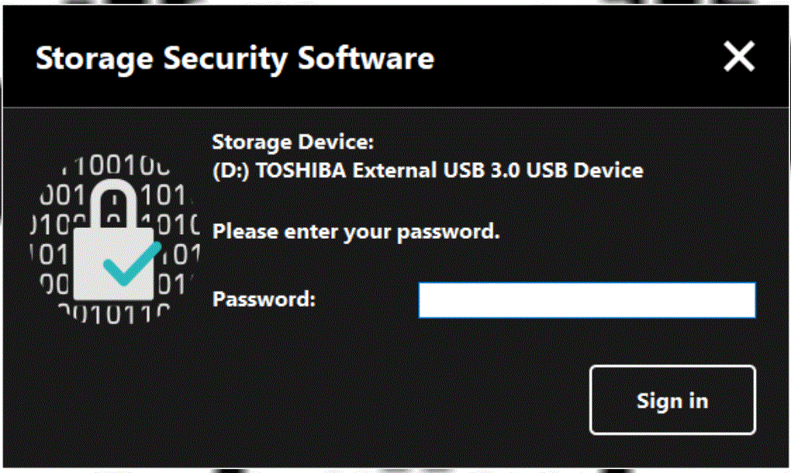Click the Sign in button

[672, 400]
